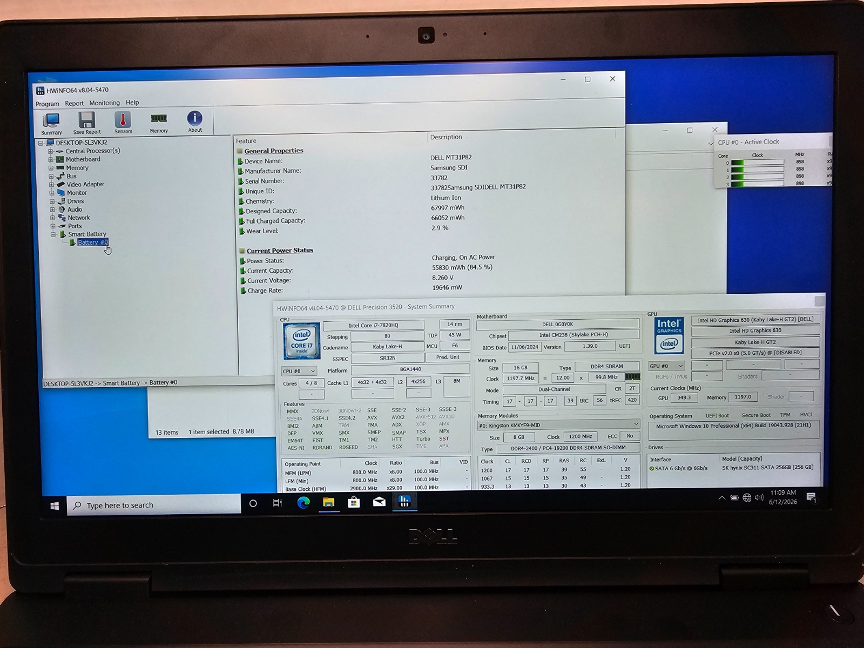The width and height of the screenshot is (864, 648).
Task: Open Sensors thermometer icon
Action: click(123, 122)
